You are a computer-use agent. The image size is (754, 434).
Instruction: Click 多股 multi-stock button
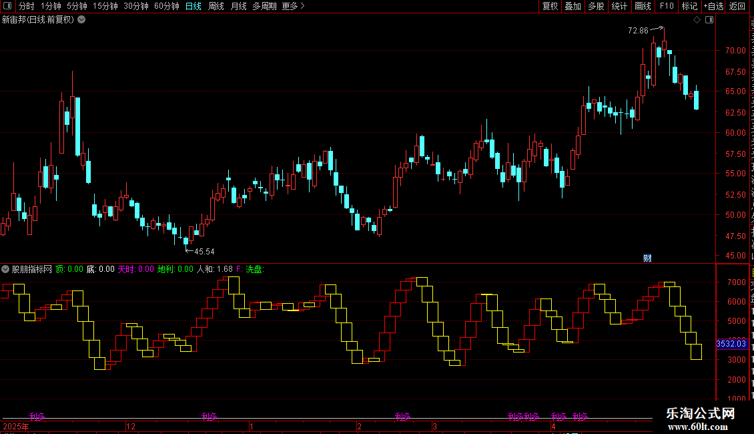[x=597, y=6]
